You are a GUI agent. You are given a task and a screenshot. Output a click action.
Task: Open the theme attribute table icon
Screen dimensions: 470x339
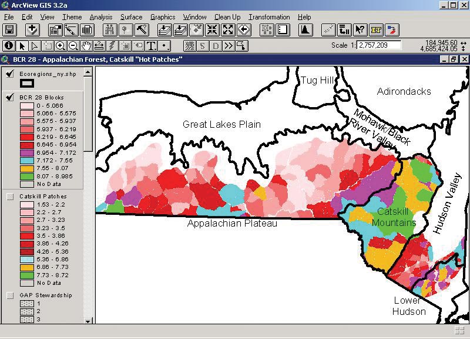tap(87, 30)
